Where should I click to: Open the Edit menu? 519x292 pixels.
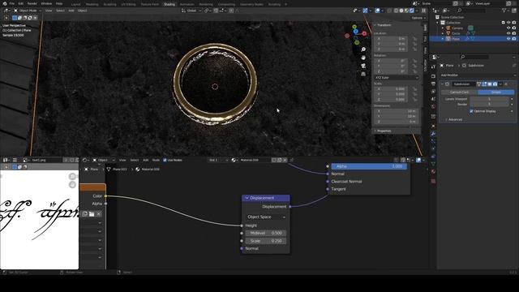(21, 3)
